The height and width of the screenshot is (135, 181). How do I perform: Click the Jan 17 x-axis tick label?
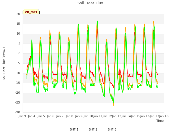tap(155, 116)
